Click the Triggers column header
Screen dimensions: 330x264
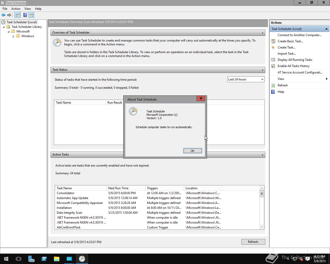165,188
